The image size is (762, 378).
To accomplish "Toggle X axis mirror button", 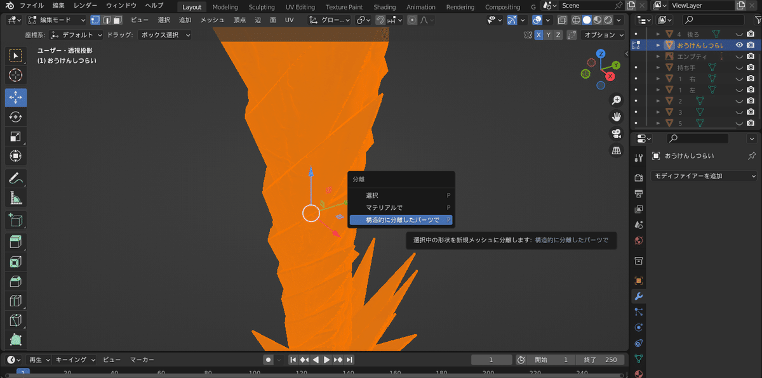I will pos(538,35).
